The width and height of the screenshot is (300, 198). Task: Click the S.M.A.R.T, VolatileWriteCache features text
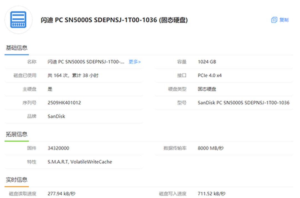80,162
